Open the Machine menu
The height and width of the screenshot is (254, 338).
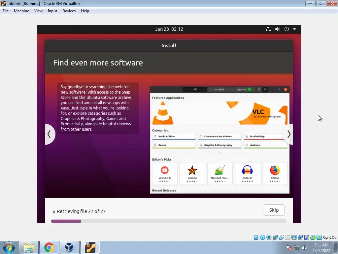21,11
